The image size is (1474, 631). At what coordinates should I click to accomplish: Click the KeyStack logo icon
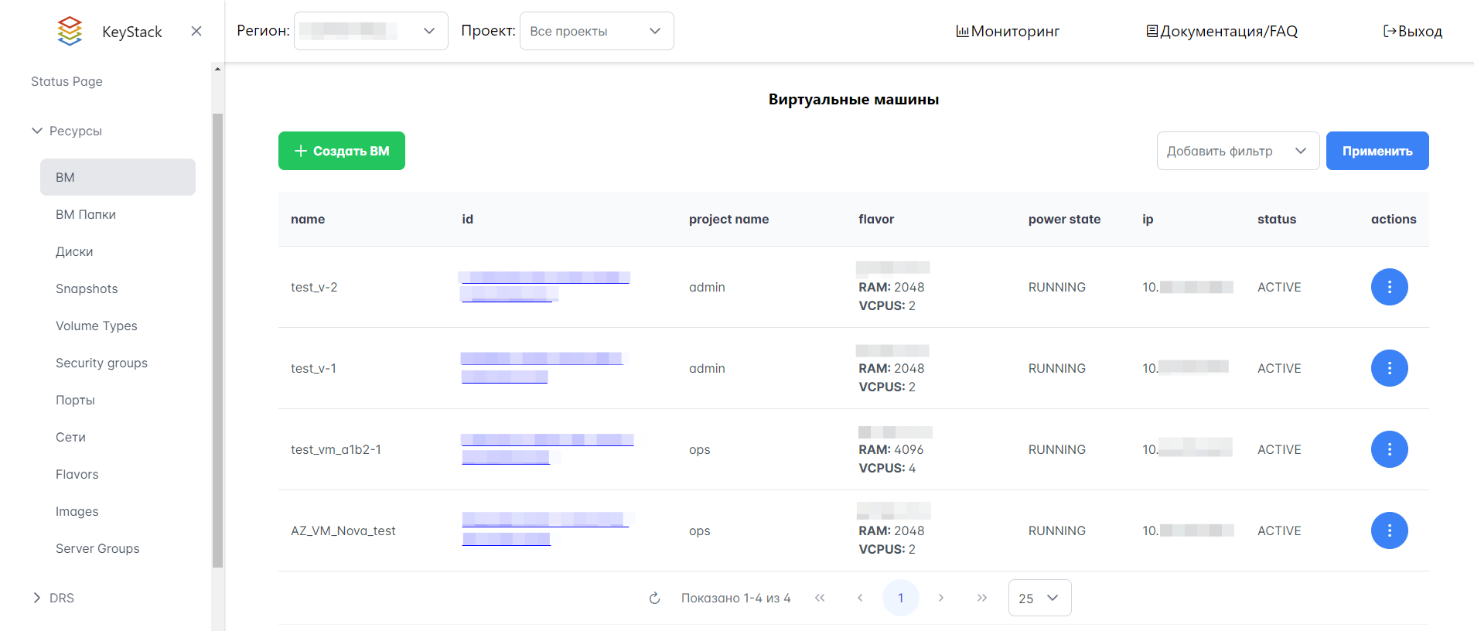point(70,31)
